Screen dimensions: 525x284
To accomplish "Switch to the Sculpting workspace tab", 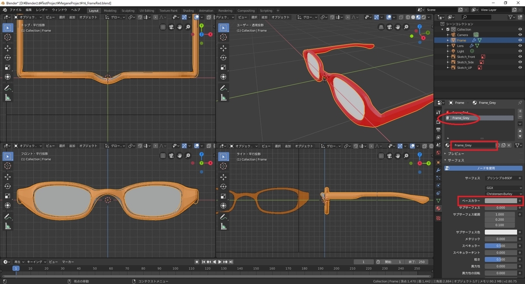I will click(x=128, y=10).
